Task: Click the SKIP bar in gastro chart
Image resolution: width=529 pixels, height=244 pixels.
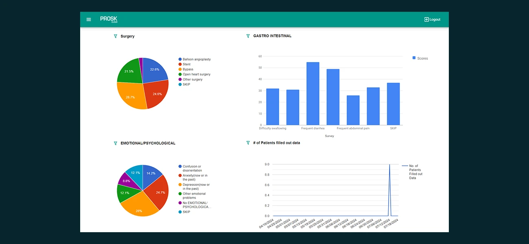Action: [393, 104]
